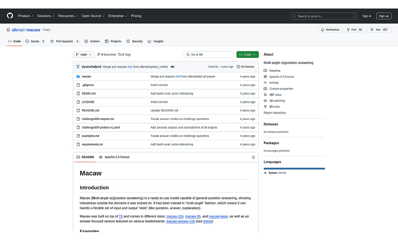
Task: Click the GitHub logo icon
Action: click(10, 16)
